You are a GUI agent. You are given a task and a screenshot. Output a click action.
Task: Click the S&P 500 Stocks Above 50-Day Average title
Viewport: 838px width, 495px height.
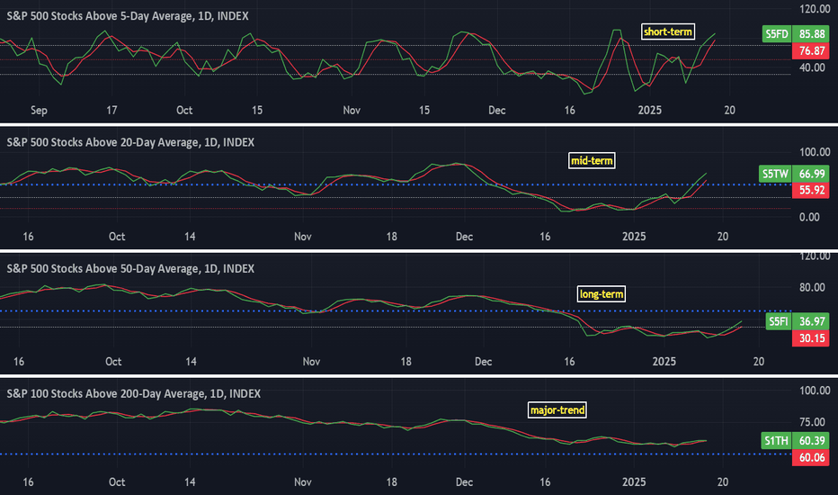coord(130,268)
